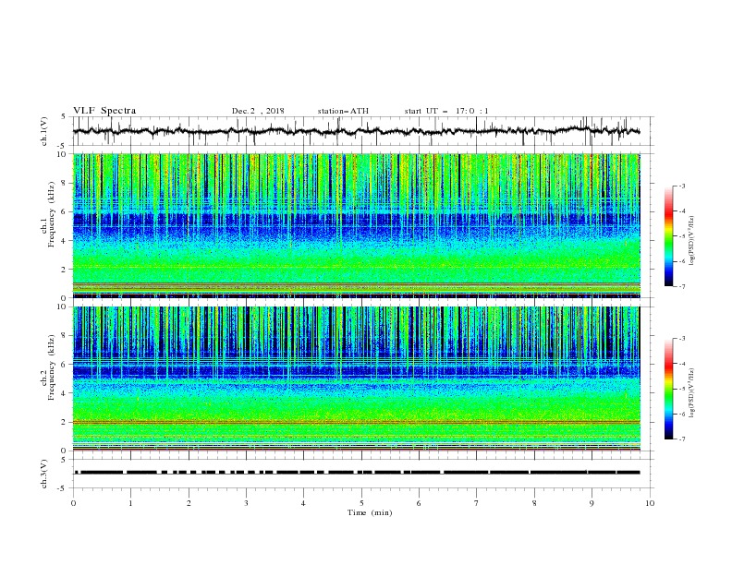Click the 'ch.3(V)' axis label

click(44, 474)
